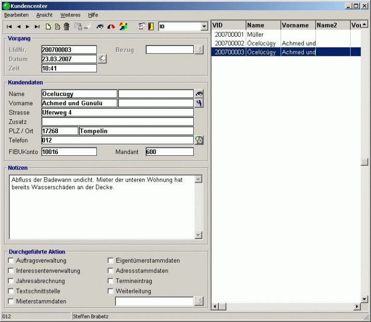Click the colorful arrows toolbar icon
371x322 pixels.
[123, 27]
